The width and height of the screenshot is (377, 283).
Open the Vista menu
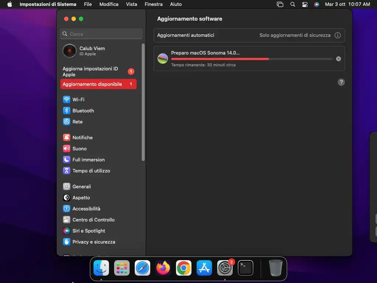coord(131,4)
